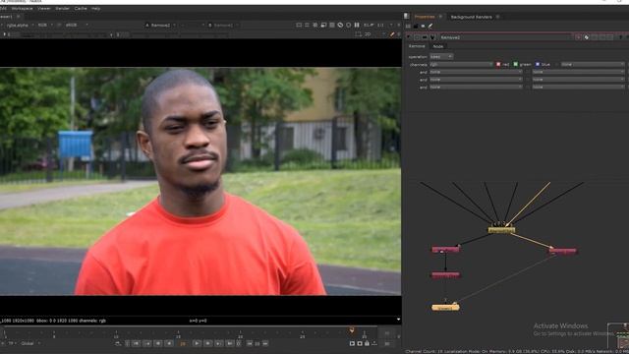Close the Properties tab with its x
This screenshot has width=629, height=354.
(x=440, y=17)
